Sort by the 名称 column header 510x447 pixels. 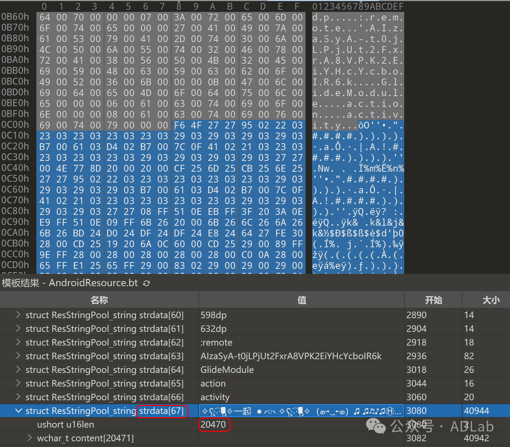(99, 300)
